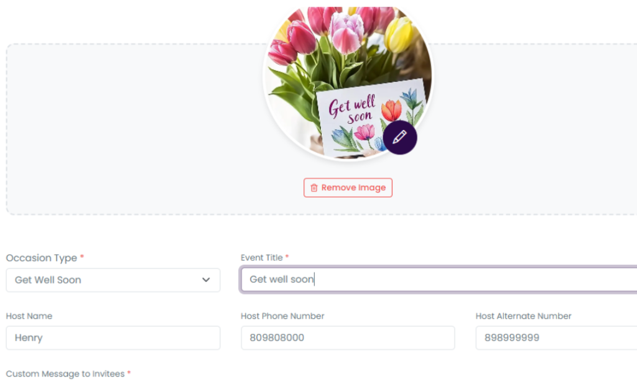
Task: Click the Custom Message to Invitees label
Action: (65, 373)
